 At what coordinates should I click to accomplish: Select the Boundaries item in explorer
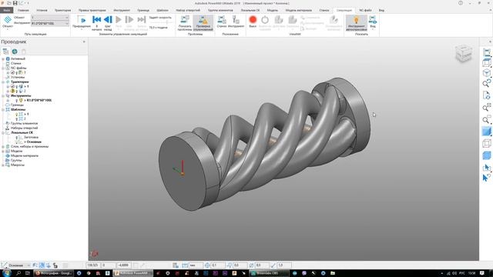tap(17, 105)
